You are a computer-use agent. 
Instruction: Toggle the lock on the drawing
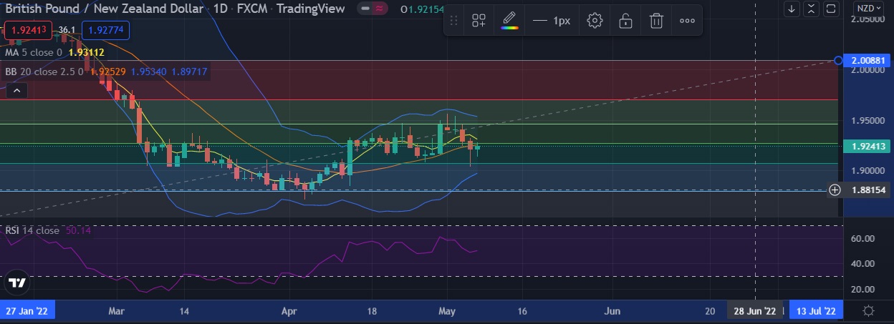[625, 21]
